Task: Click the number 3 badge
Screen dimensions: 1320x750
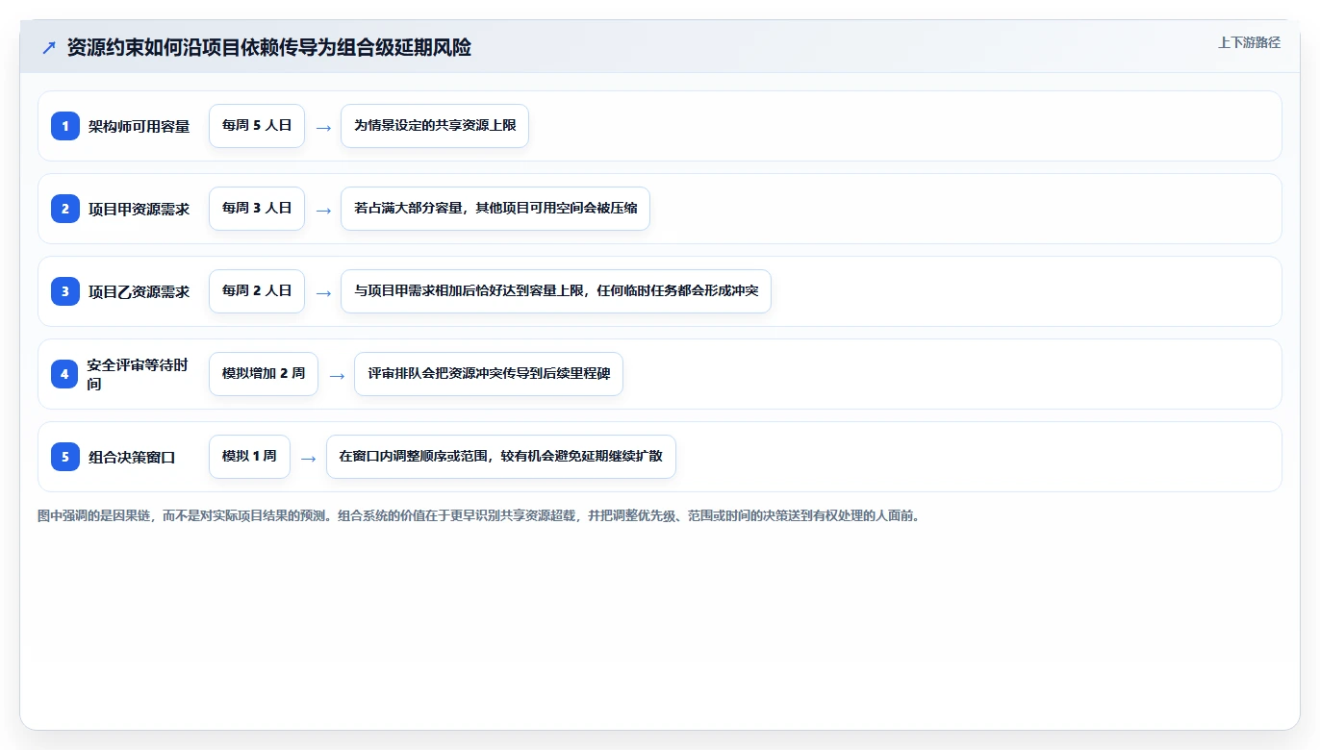Action: [x=65, y=291]
